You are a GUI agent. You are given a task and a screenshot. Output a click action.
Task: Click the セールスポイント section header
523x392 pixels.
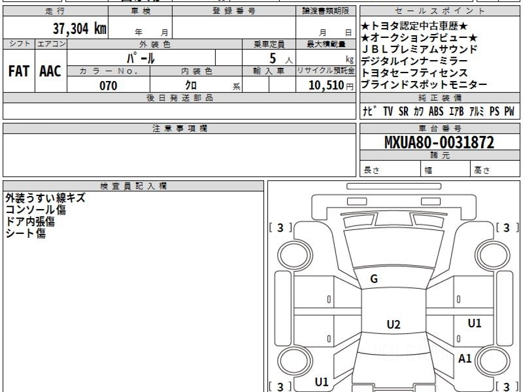pos(440,11)
